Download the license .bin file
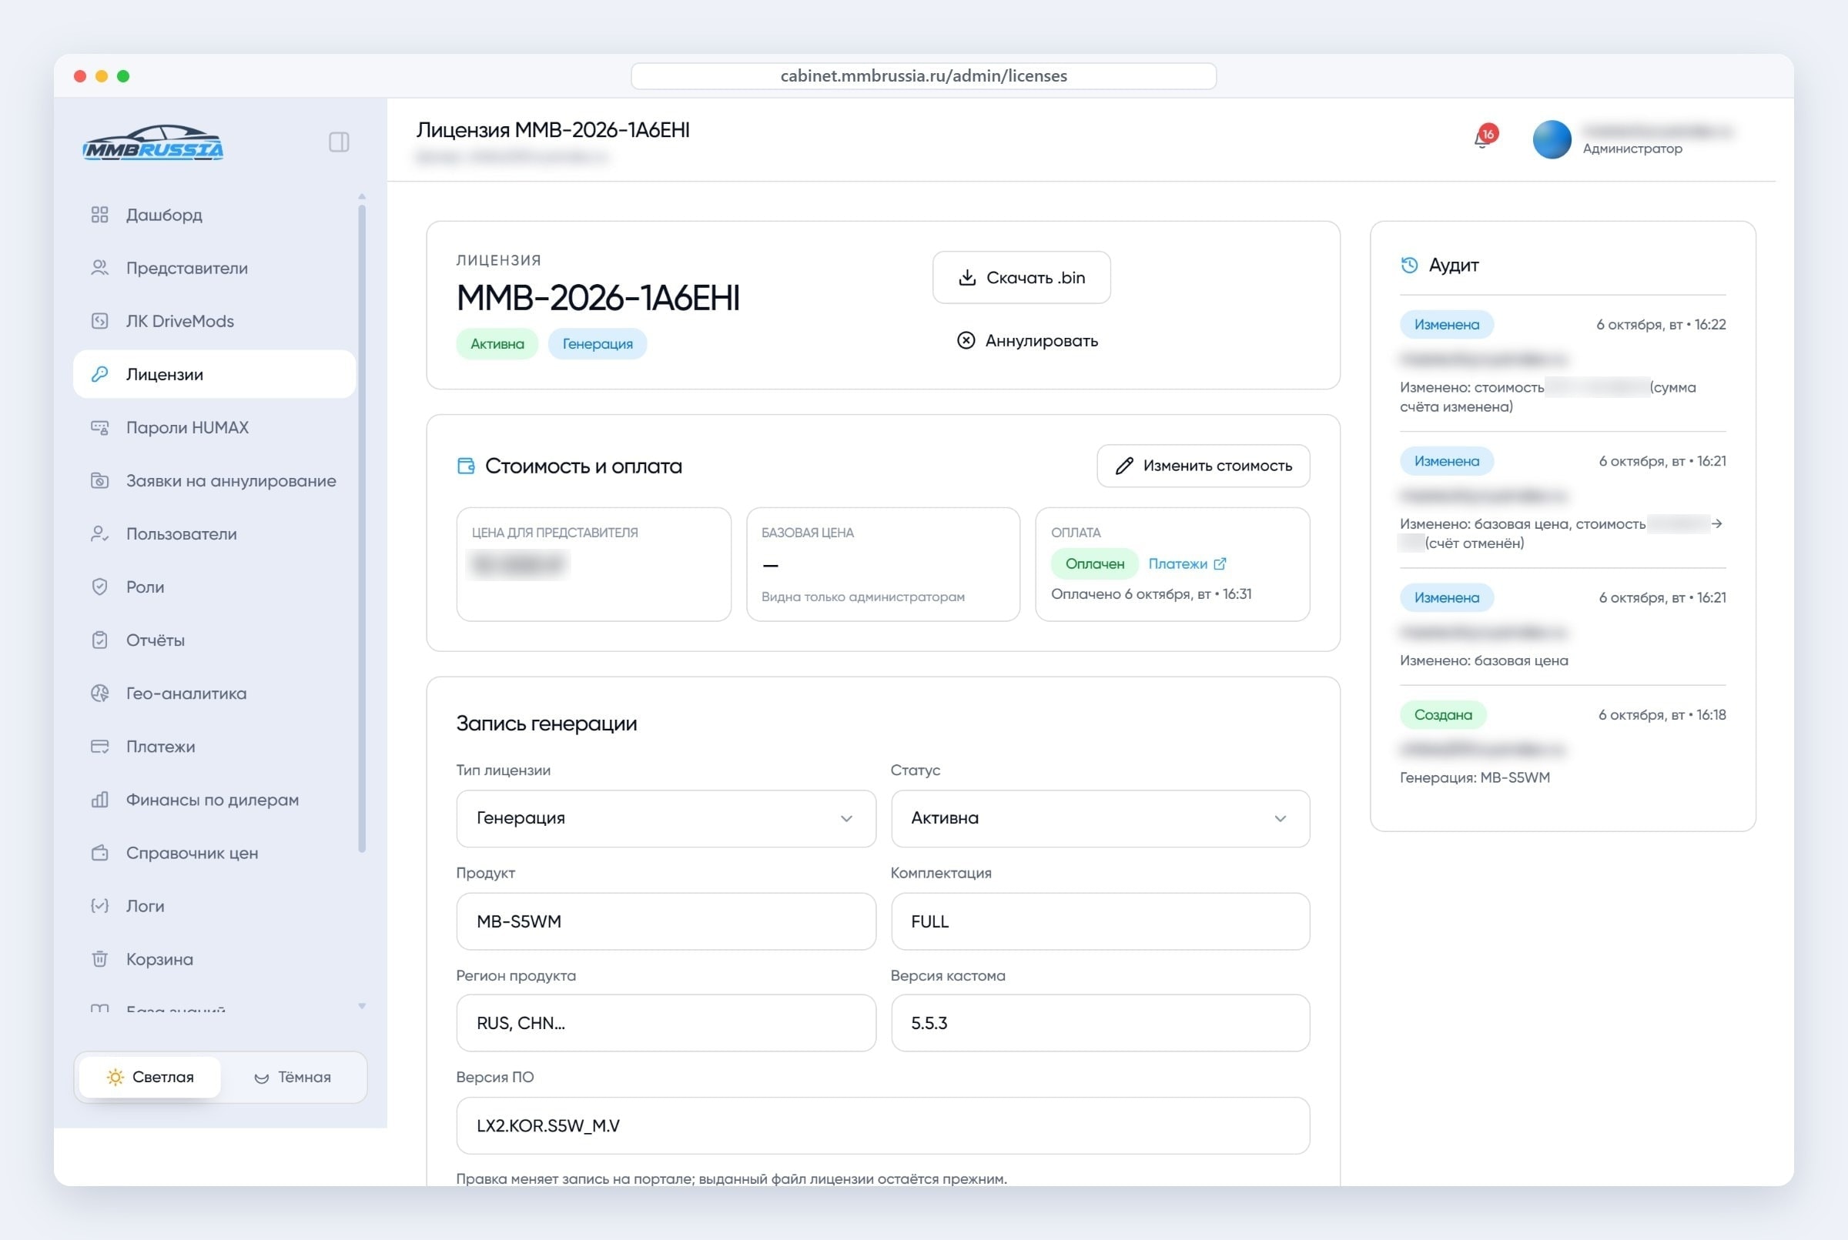1848x1240 pixels. [x=1021, y=278]
